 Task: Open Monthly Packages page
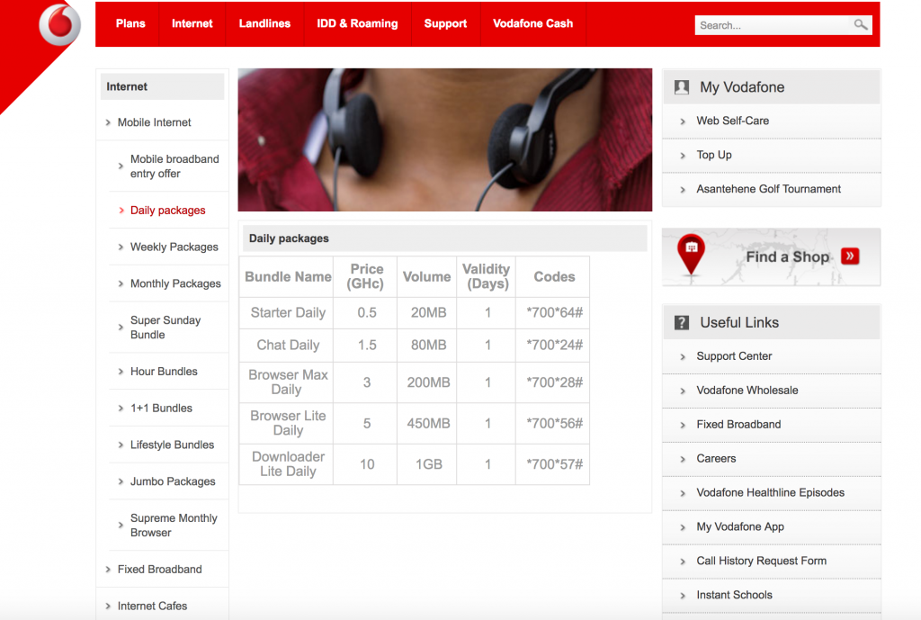pos(175,283)
